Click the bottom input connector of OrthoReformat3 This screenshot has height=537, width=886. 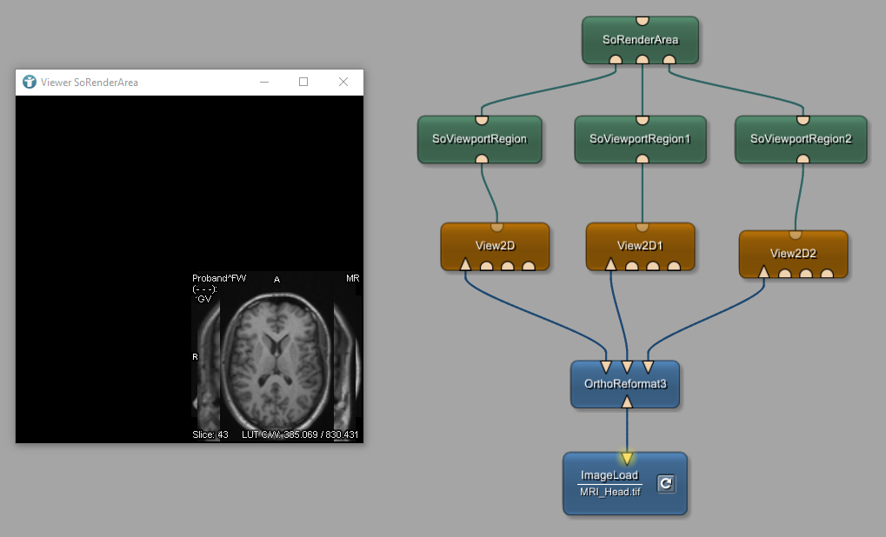point(627,401)
